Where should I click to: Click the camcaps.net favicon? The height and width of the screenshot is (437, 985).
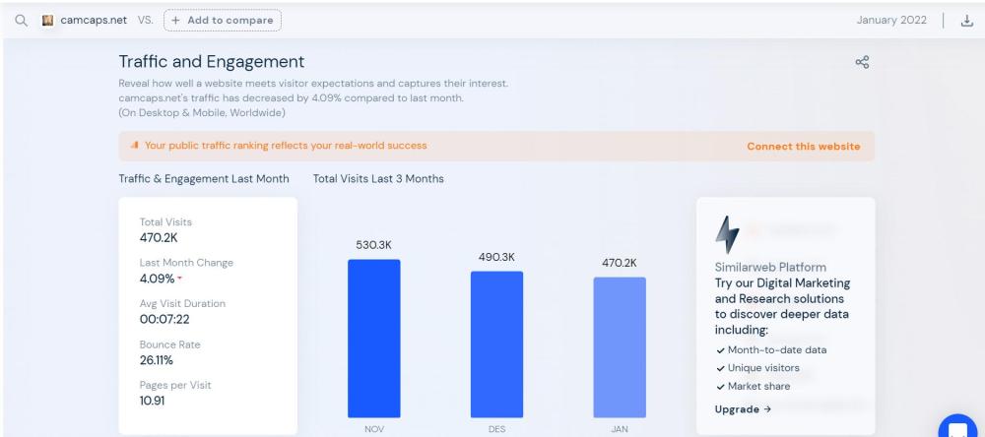45,20
